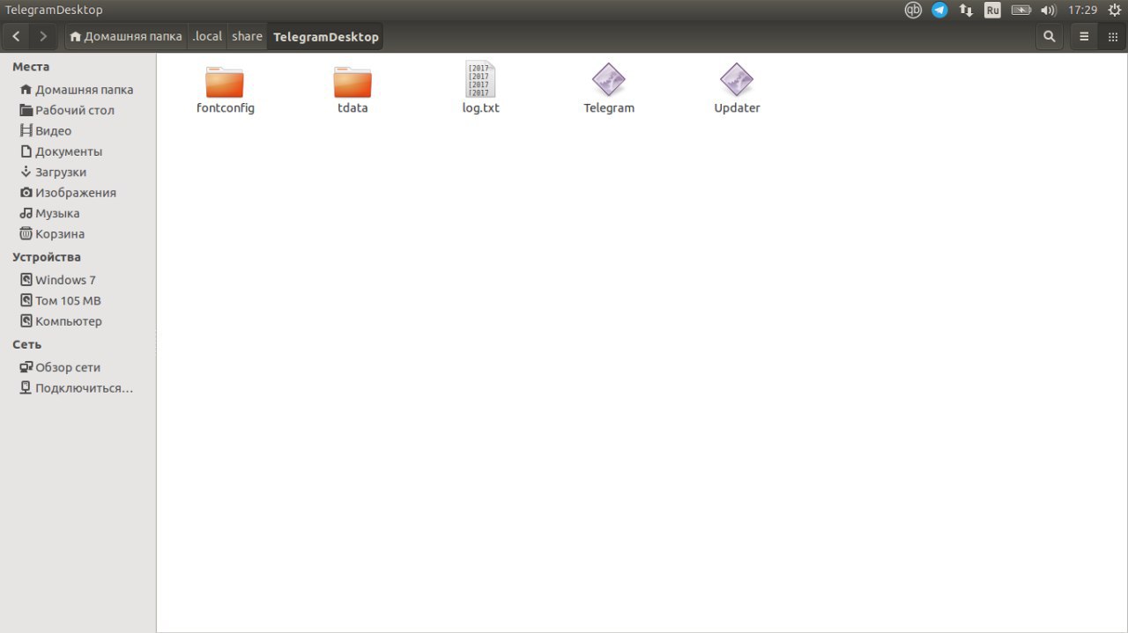
Task: Open Домашняя папка in the sidebar
Action: 78,90
